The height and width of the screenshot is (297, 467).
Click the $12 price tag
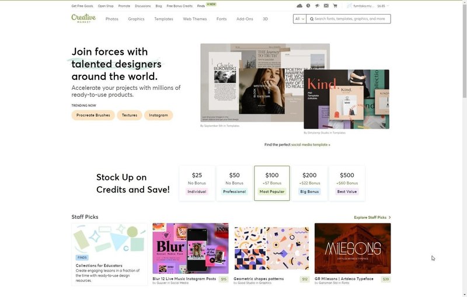(x=304, y=279)
